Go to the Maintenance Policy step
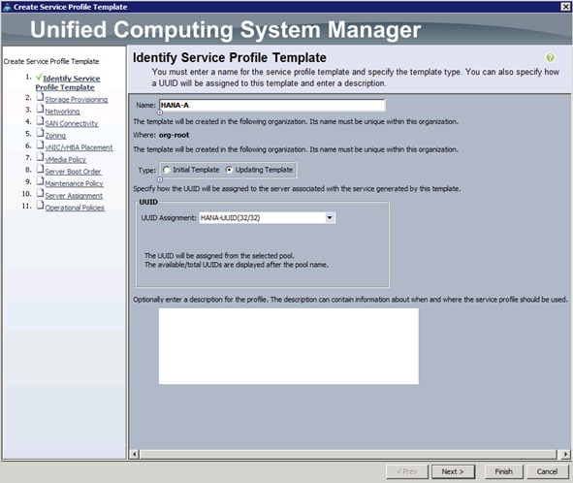 pos(74,183)
